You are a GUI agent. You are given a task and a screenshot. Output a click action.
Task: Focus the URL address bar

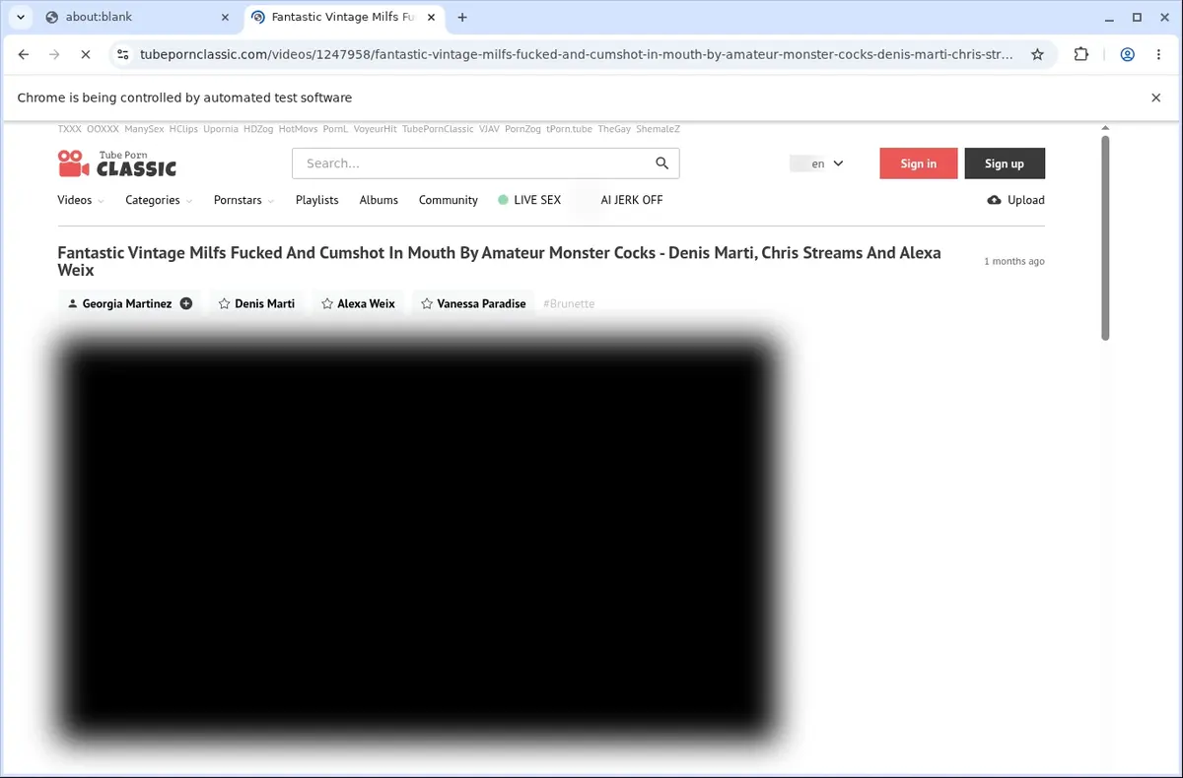[x=577, y=54]
